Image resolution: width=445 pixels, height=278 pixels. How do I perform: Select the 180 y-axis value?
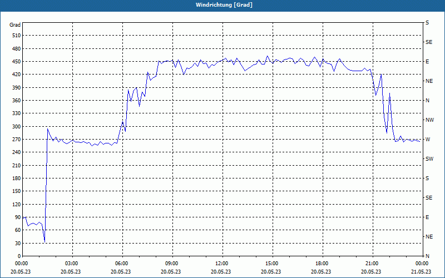coord(17,178)
